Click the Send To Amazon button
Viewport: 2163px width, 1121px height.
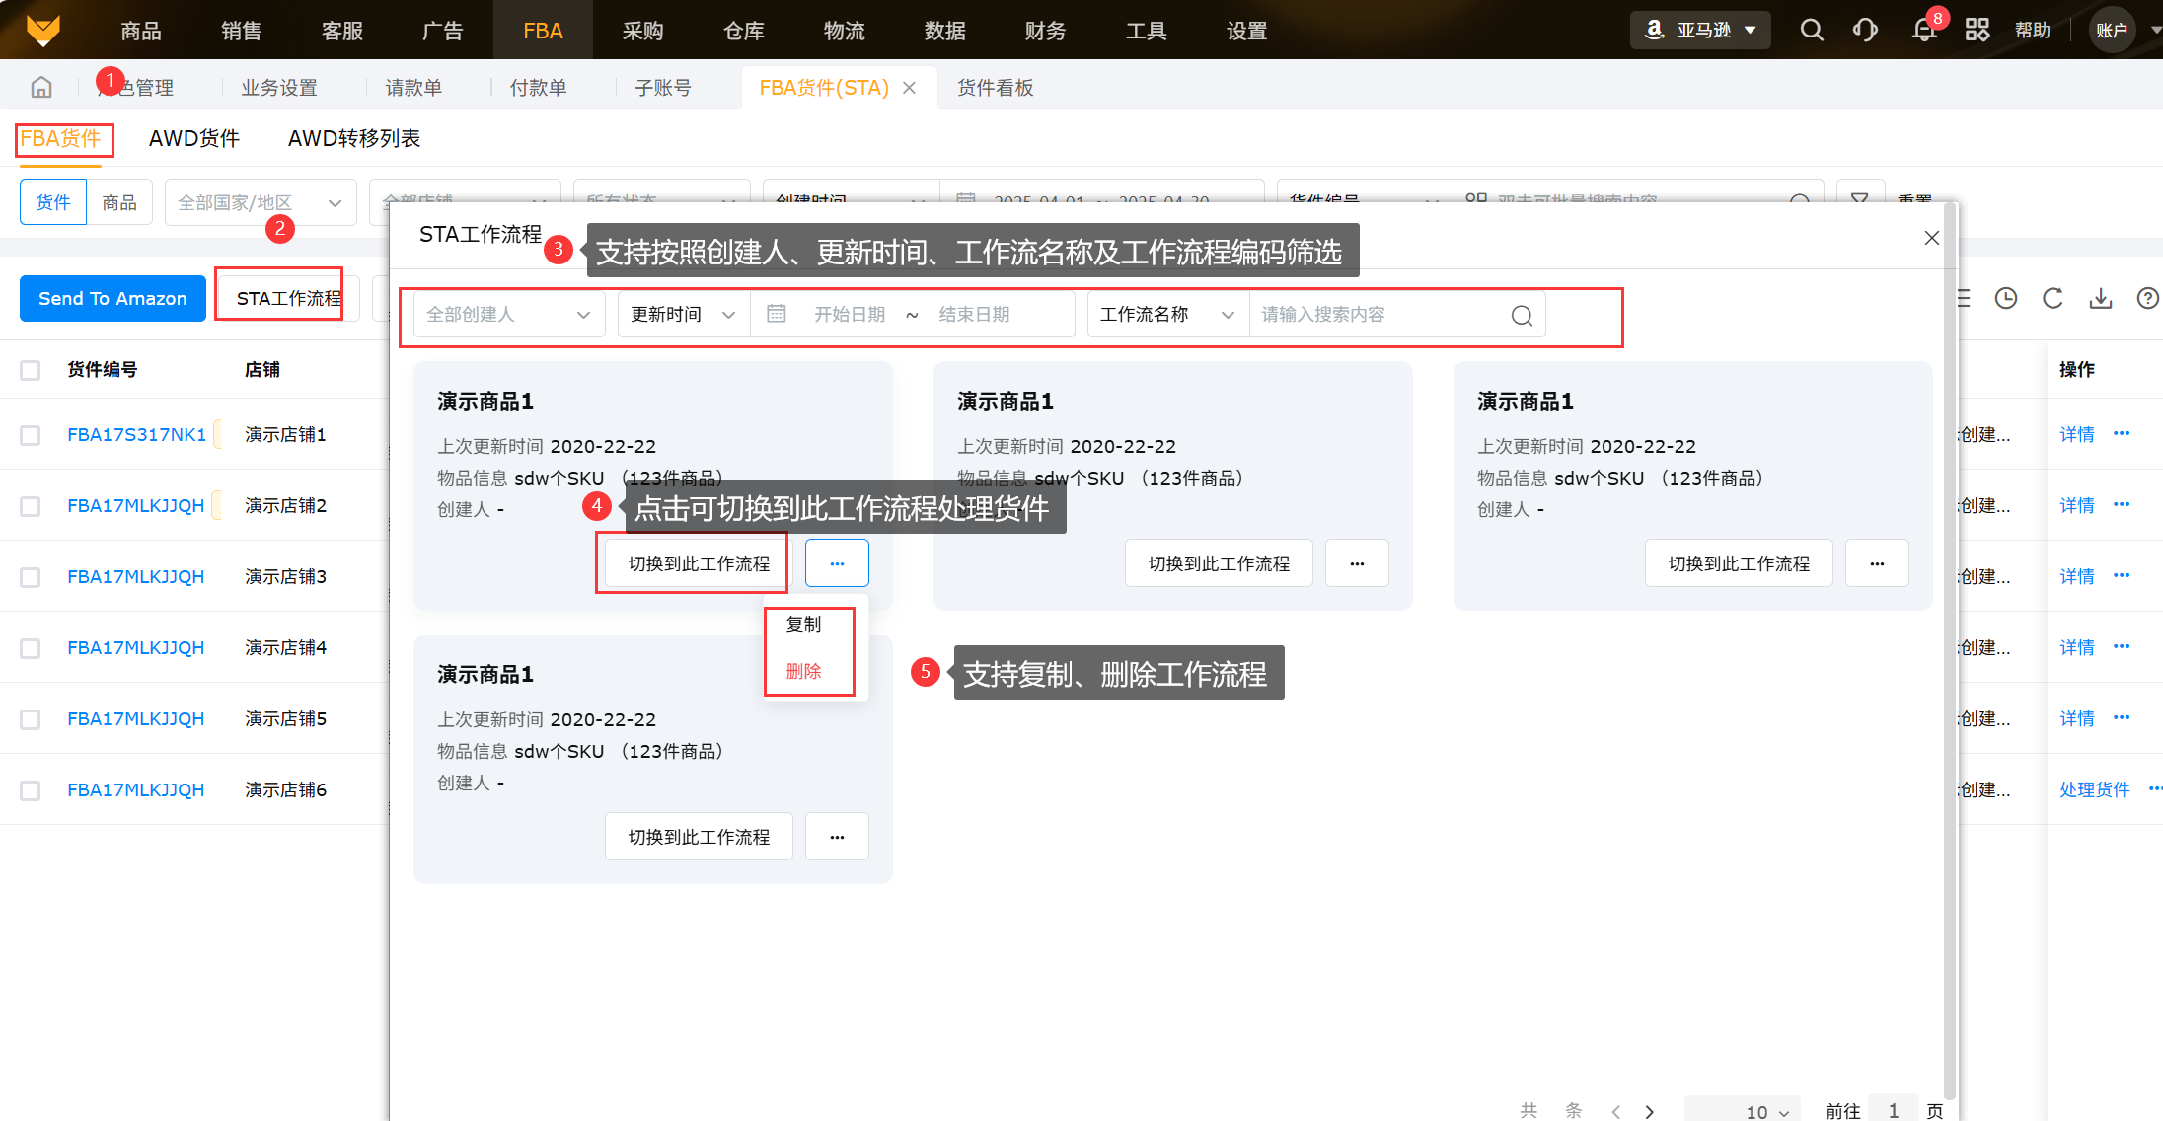pyautogui.click(x=112, y=298)
